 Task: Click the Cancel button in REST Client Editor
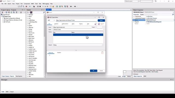pos(101,71)
